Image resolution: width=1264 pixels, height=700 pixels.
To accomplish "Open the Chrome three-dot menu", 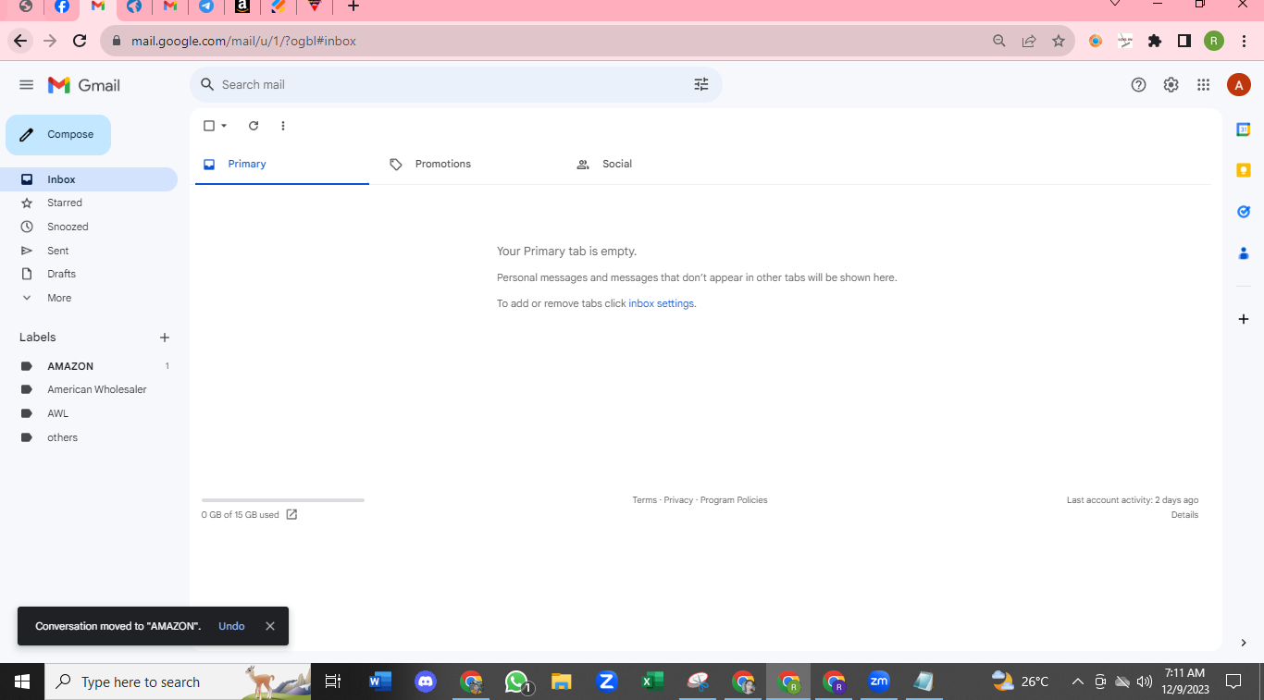I will tap(1244, 41).
